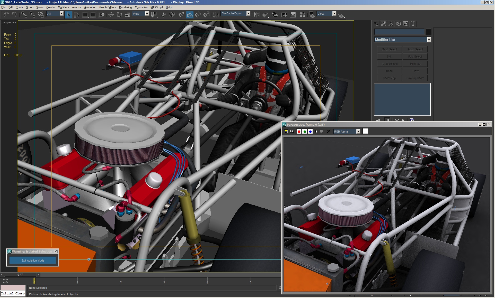This screenshot has height=298, width=495.
Task: Open the Layer Manager icon
Action: (275, 15)
